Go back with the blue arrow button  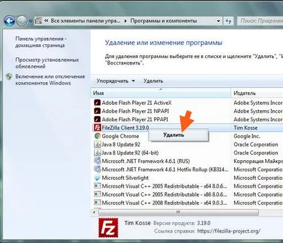(x=9, y=21)
